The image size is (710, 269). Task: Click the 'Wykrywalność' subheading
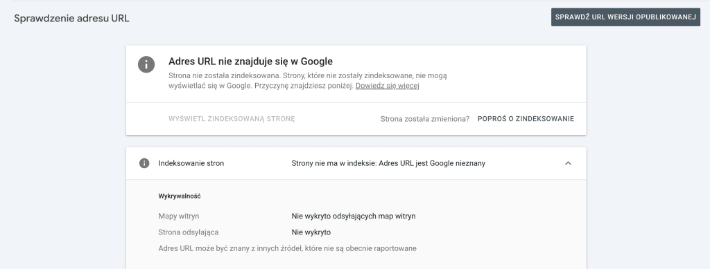180,196
